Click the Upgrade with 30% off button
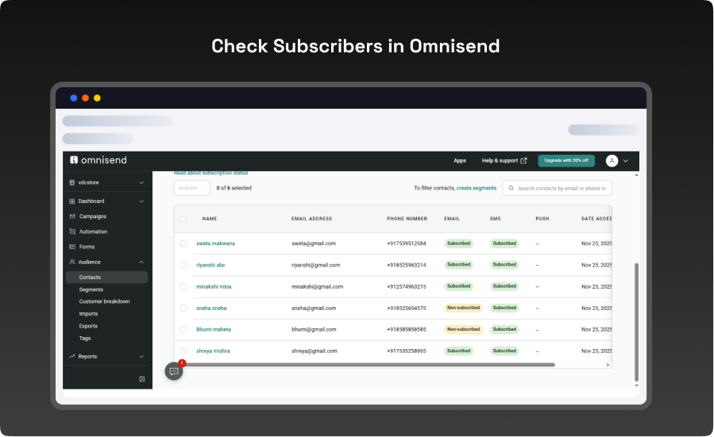The width and height of the screenshot is (714, 437). [x=565, y=160]
